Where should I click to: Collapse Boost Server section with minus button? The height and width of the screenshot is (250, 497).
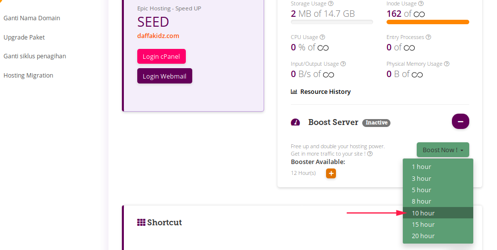click(460, 122)
